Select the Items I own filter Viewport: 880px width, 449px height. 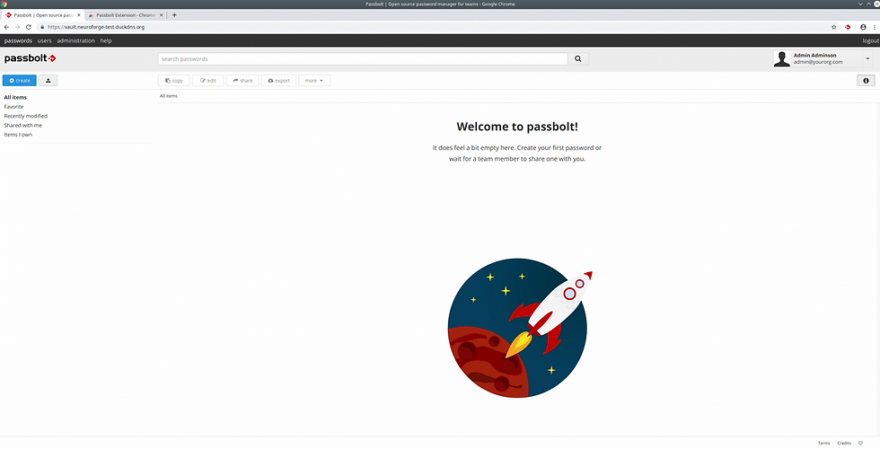tap(18, 135)
